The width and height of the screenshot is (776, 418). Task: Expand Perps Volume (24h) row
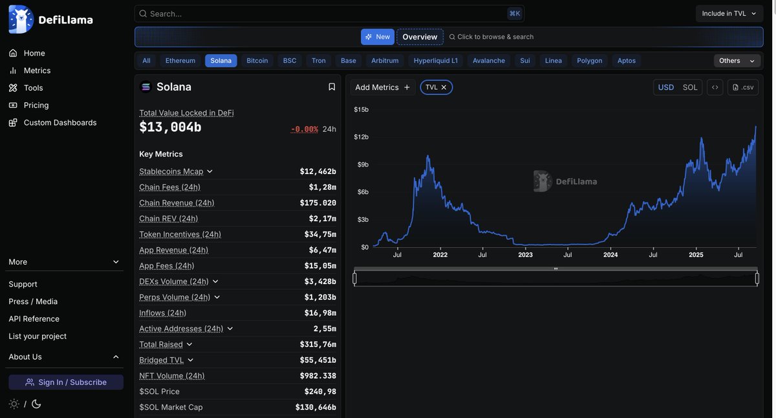[x=217, y=297]
